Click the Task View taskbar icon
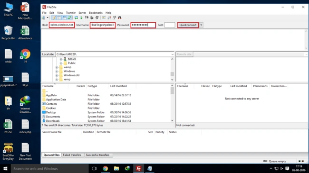This screenshot has height=173, width=309. pos(94,168)
